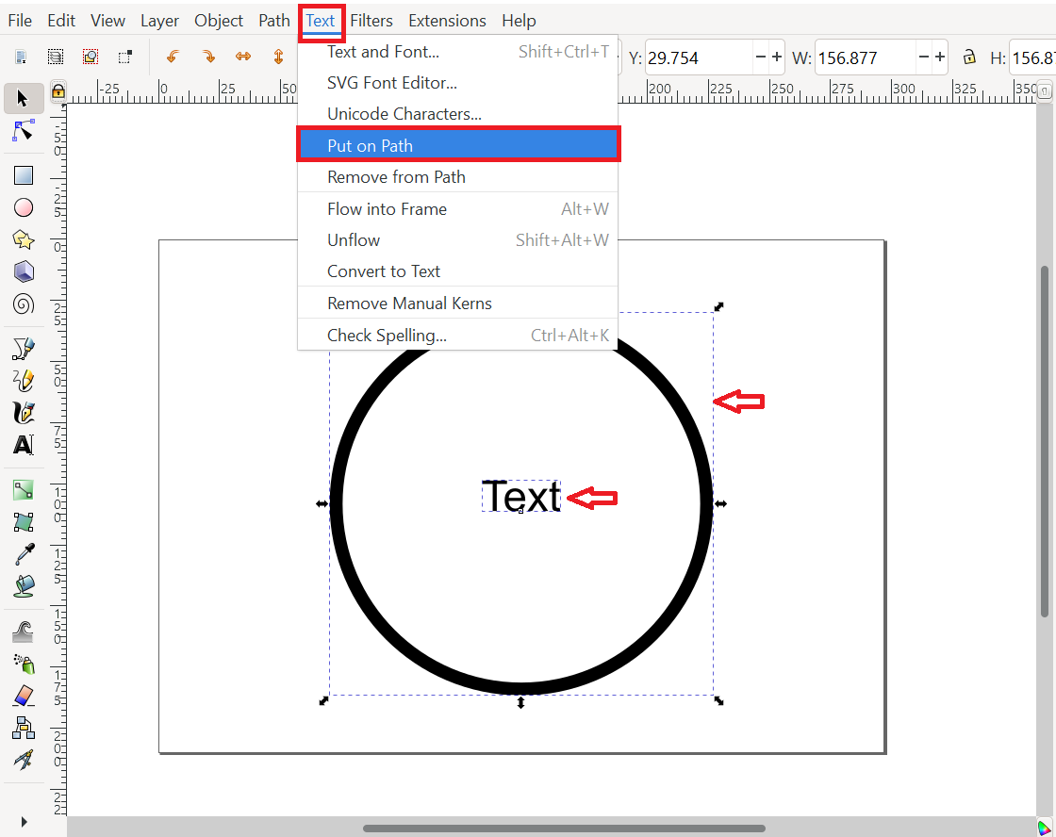Select the Text tool

tap(25, 444)
